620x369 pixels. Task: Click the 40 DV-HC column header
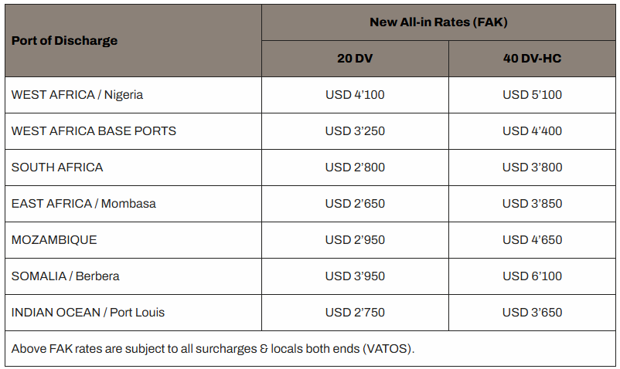click(x=532, y=59)
